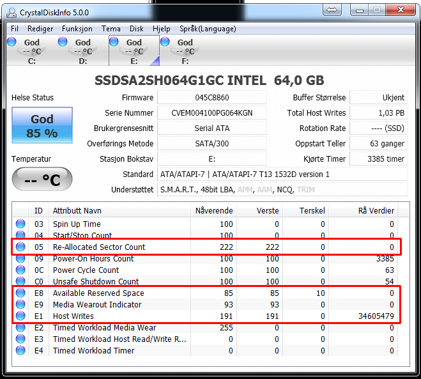Click status orb for Available Reserved Space
The image size is (421, 379).
tap(20, 293)
